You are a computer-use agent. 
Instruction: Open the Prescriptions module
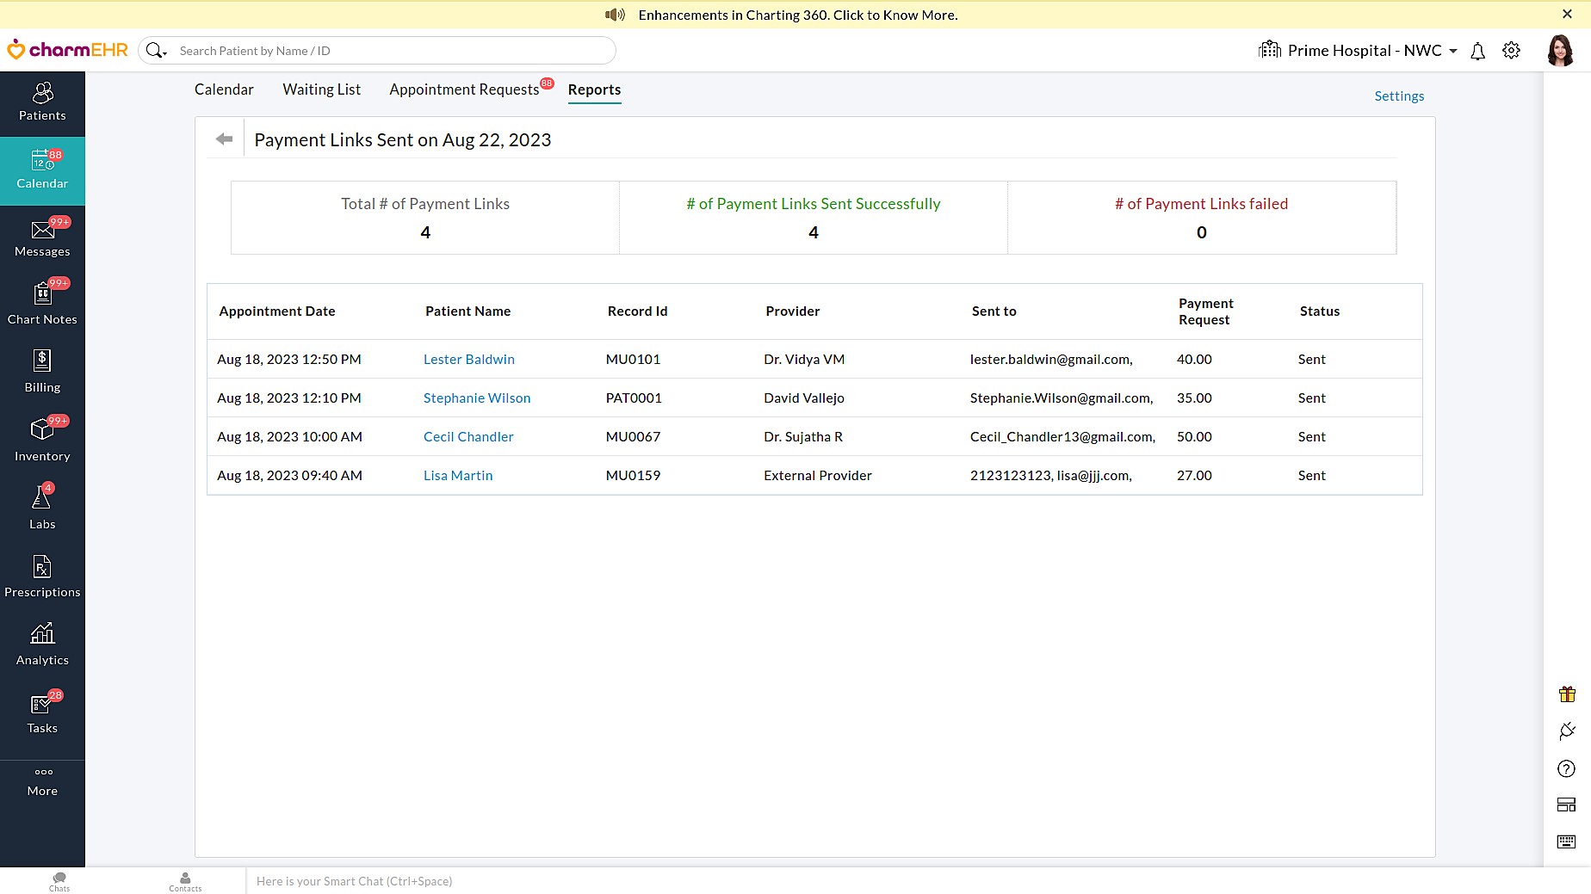(x=42, y=576)
